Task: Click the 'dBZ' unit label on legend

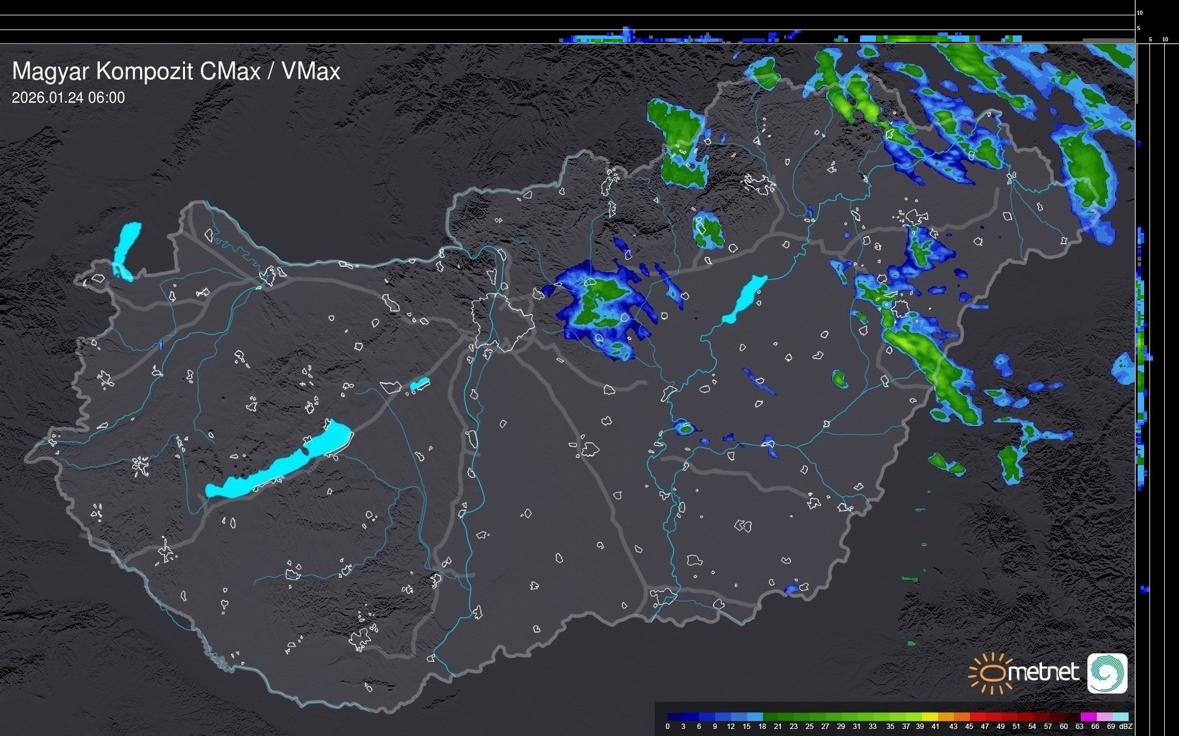Action: [1126, 727]
